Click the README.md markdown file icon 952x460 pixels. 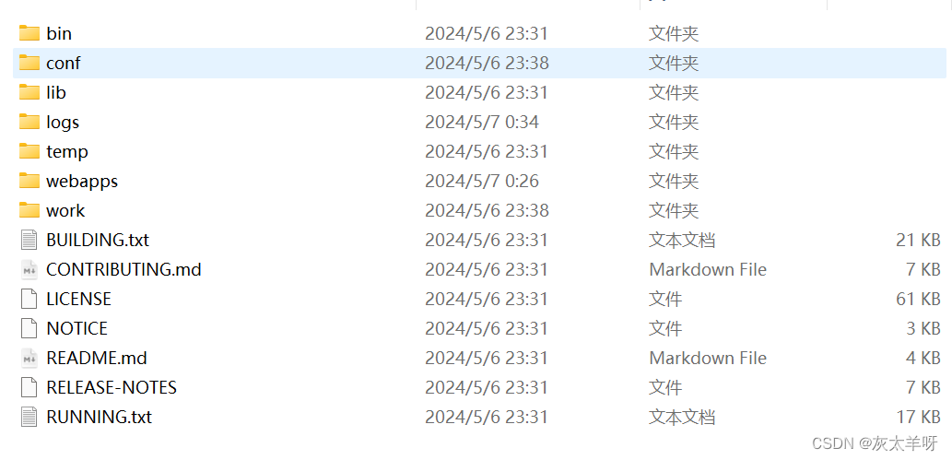(x=29, y=358)
